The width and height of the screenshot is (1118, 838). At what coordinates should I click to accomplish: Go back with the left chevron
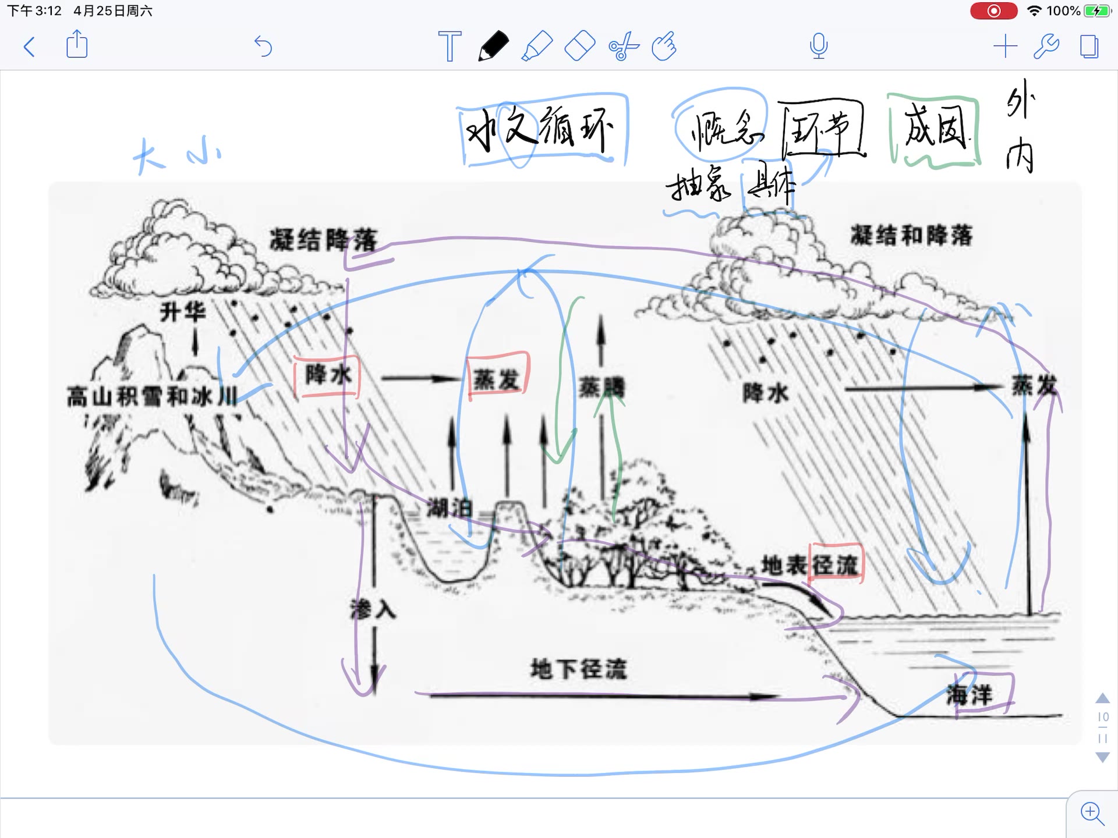point(29,47)
